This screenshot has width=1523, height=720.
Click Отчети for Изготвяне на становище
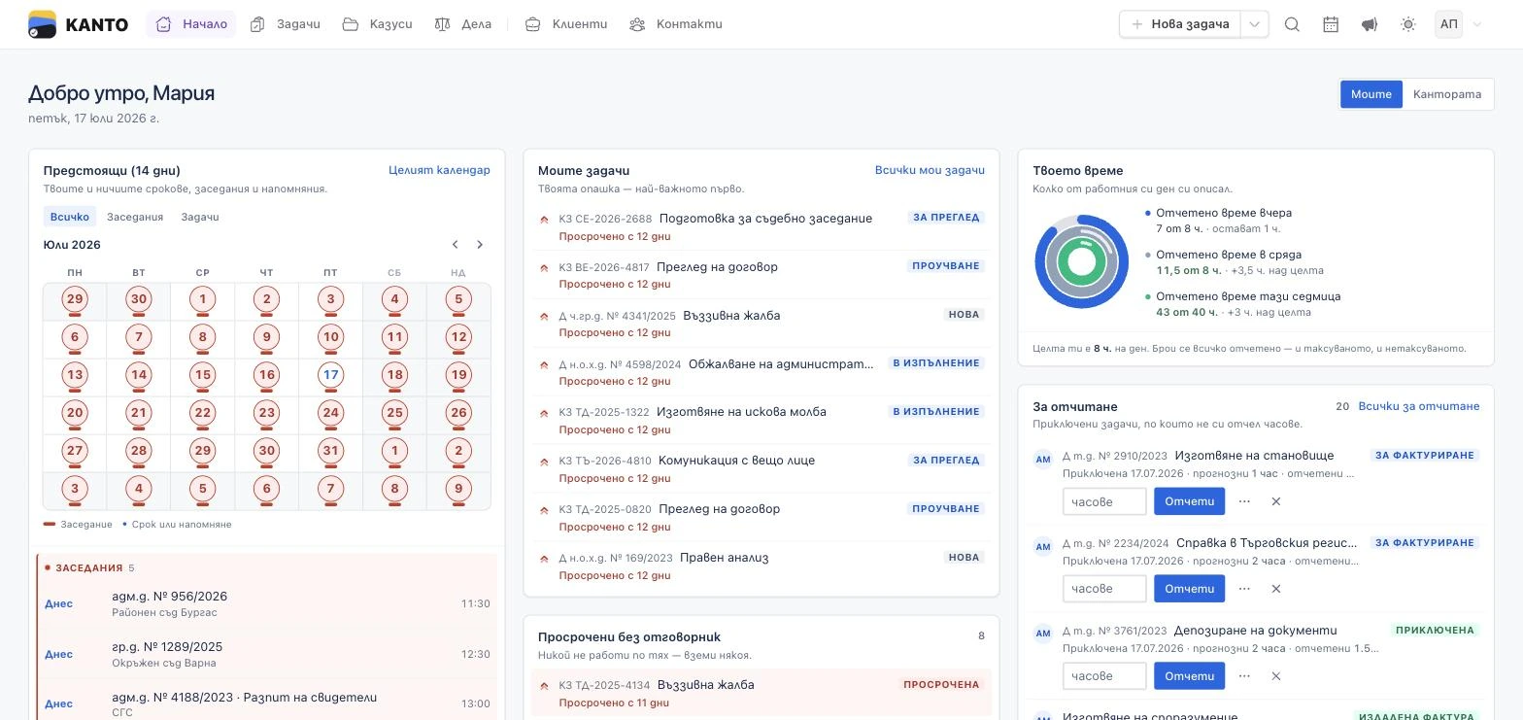click(x=1189, y=501)
